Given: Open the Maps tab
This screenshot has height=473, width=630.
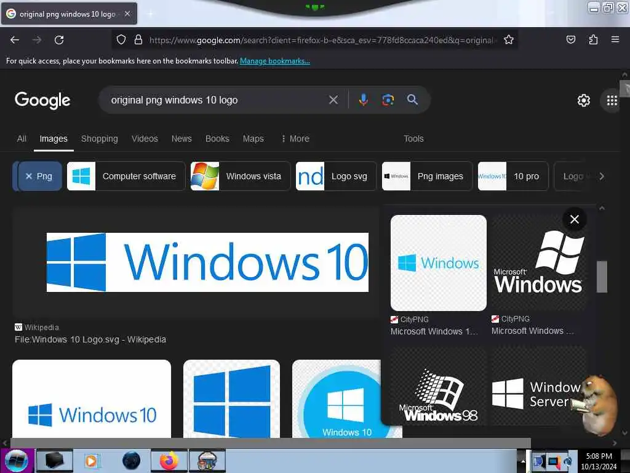Looking at the screenshot, I should [x=253, y=139].
